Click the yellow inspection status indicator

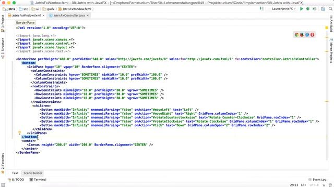(x=327, y=28)
